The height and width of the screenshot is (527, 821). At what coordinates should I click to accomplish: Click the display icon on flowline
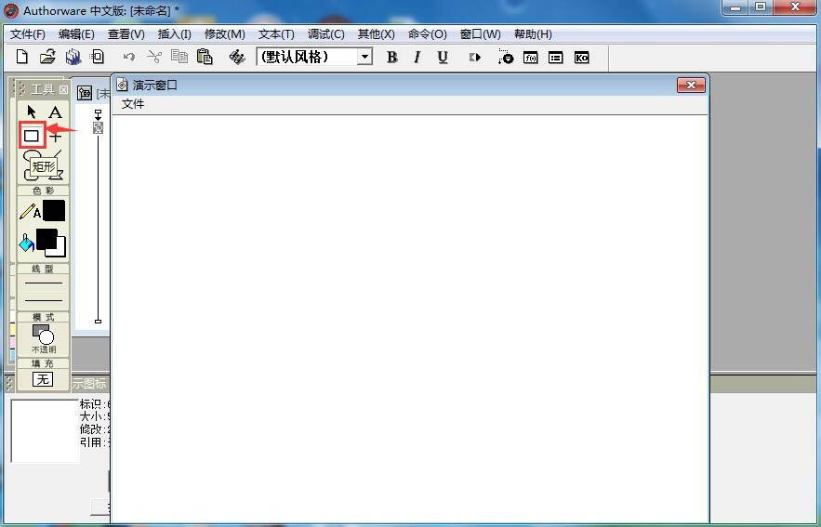[x=98, y=127]
